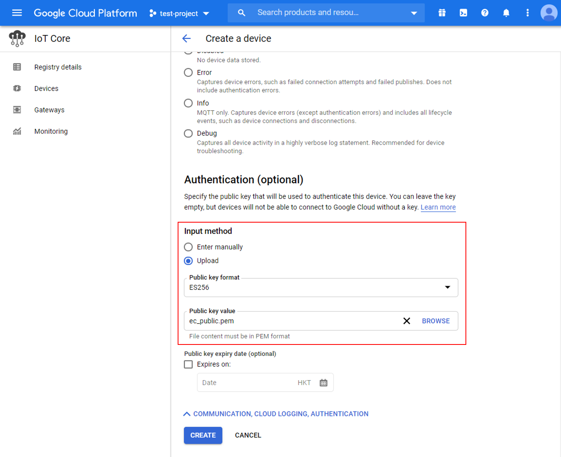Viewport: 561px width, 457px height.
Task: Click the Google Cloud Platform logo
Action: (85, 13)
